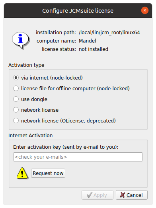Click the blue info speech-bubble icon

point(21,40)
